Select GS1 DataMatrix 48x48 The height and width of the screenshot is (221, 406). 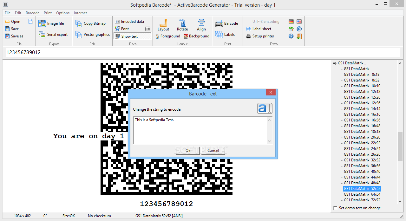pos(362,183)
